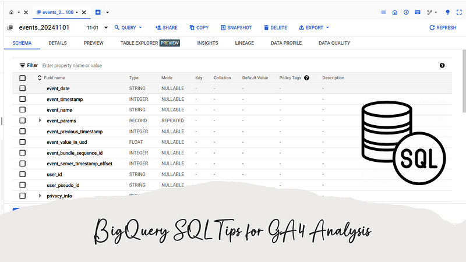This screenshot has width=466, height=262.
Task: Open the dropdown beside the add tab icon
Action: point(107,12)
